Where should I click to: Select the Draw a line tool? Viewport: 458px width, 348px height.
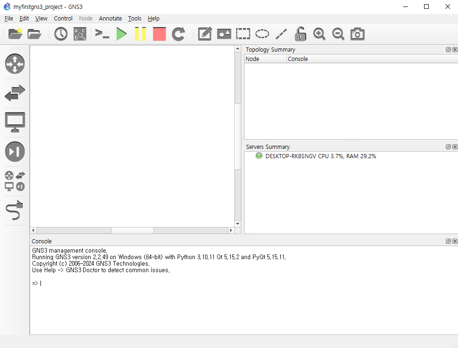[281, 34]
